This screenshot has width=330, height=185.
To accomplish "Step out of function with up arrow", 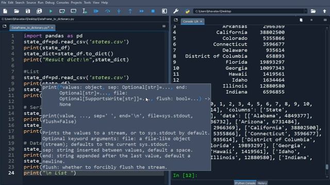I will pos(130,11).
